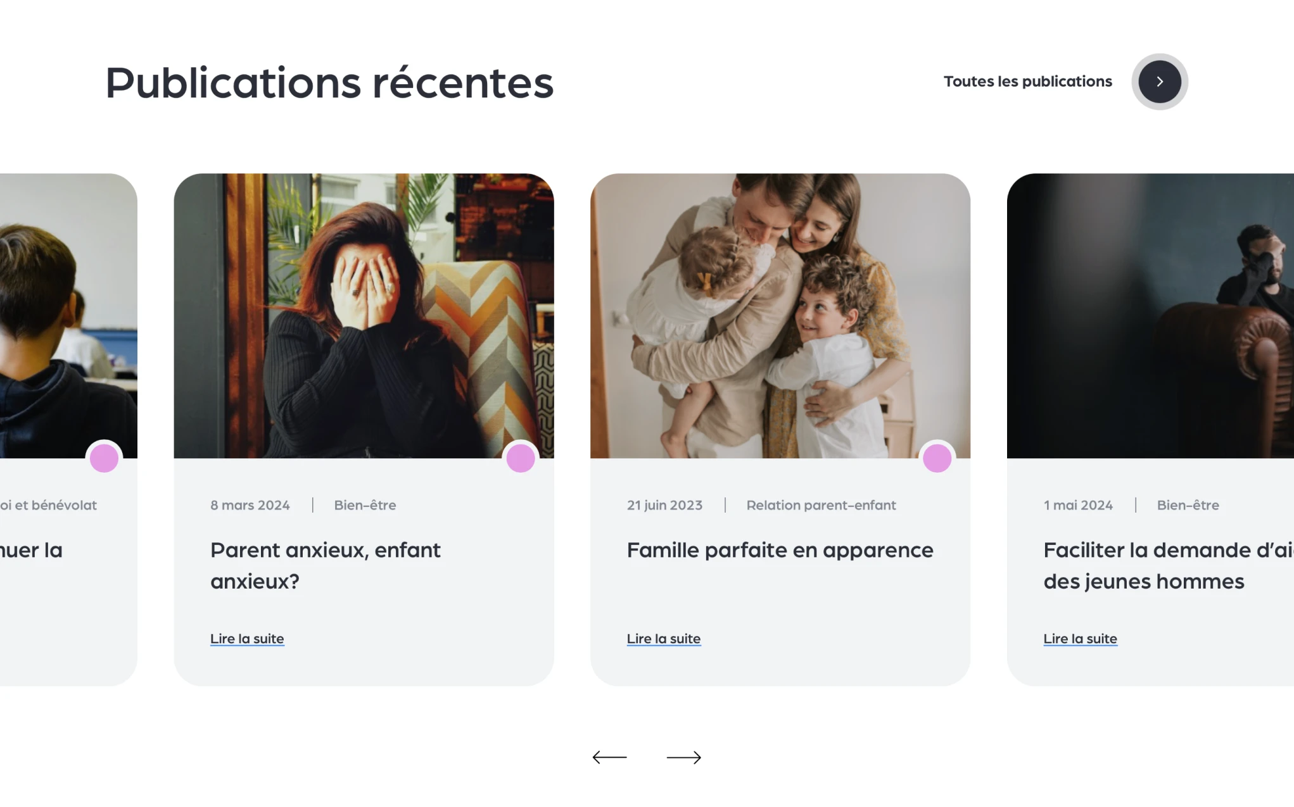Select "Bien-être" category on 8 mars card
The image size is (1294, 807).
coord(365,505)
